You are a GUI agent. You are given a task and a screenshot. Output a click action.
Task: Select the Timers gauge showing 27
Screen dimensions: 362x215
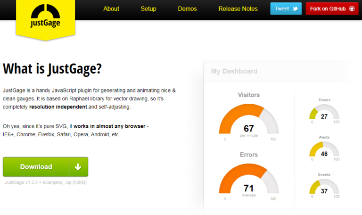pyautogui.click(x=324, y=114)
